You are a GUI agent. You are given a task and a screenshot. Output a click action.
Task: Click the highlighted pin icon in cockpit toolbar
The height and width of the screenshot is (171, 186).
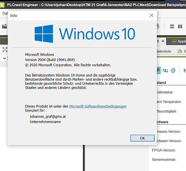point(159,70)
